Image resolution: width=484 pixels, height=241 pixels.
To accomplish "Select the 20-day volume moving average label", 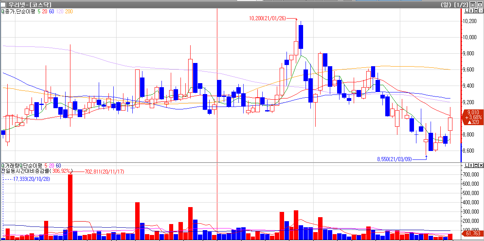I will click(51, 166).
